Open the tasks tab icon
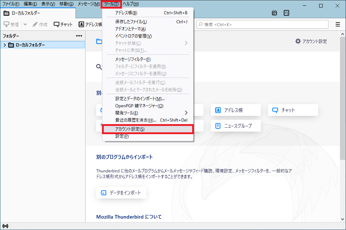The height and width of the screenshot is (230, 346). [286, 13]
